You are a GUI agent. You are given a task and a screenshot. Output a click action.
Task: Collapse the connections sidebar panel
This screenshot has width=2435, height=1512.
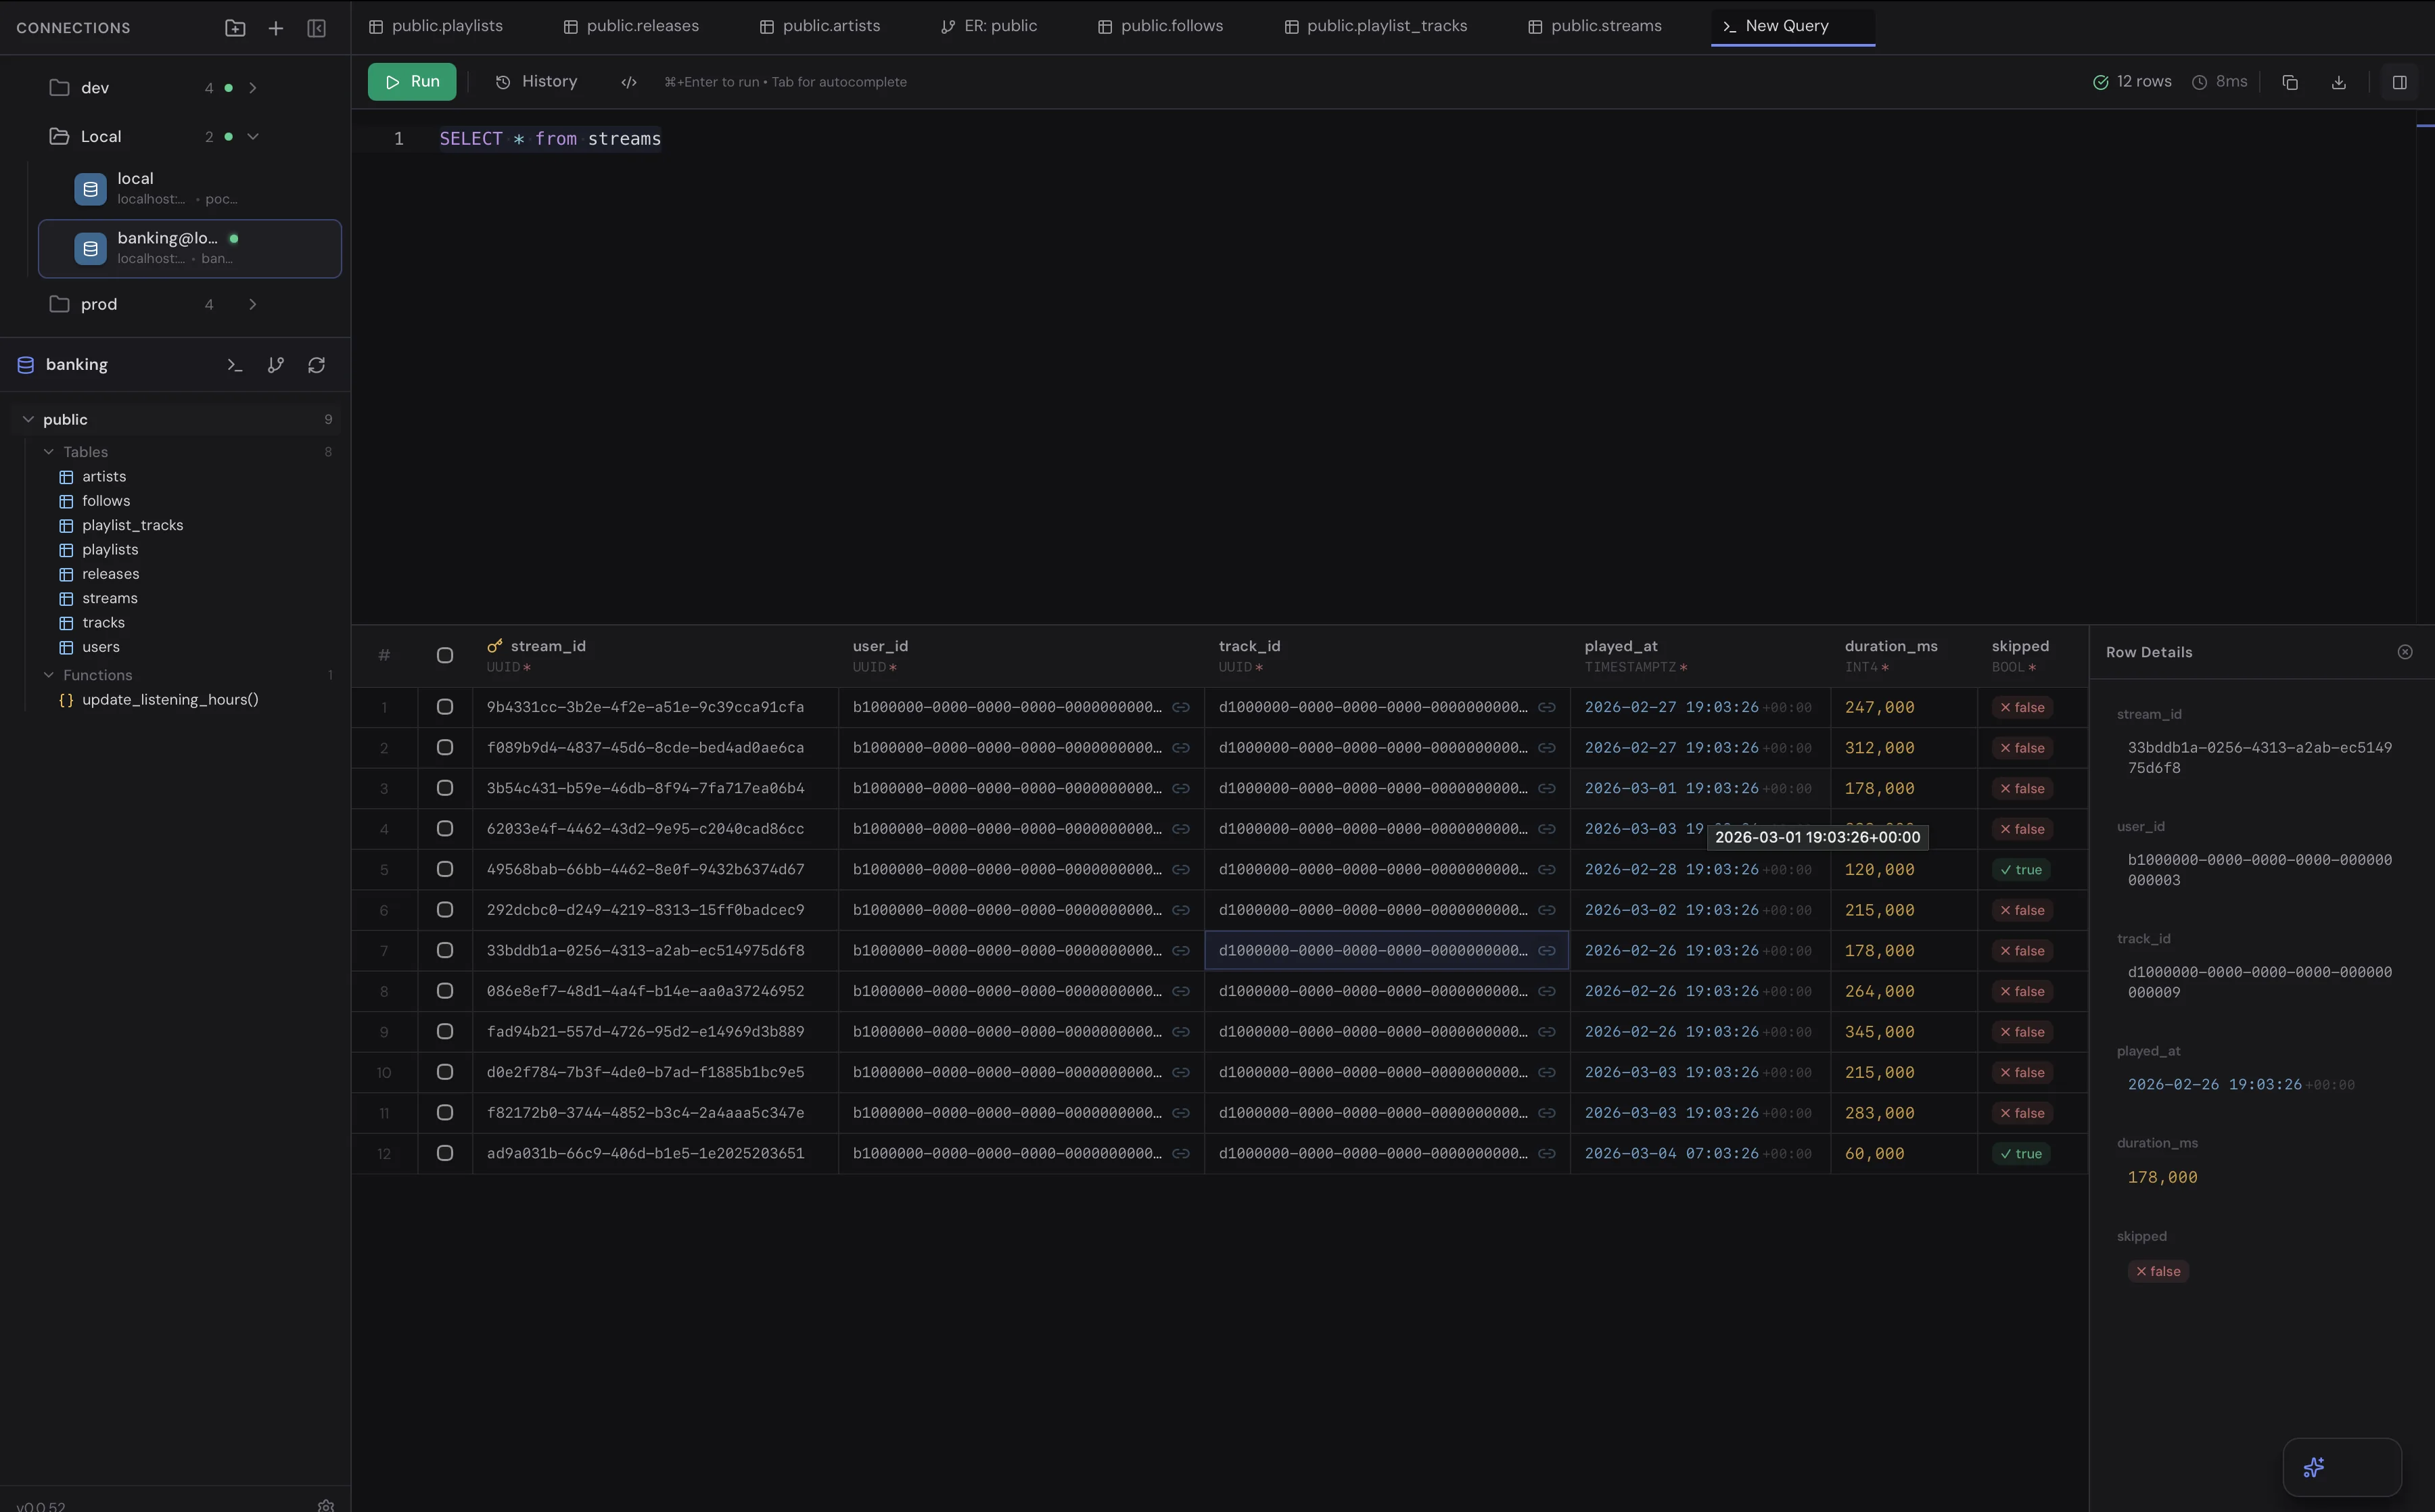316,28
